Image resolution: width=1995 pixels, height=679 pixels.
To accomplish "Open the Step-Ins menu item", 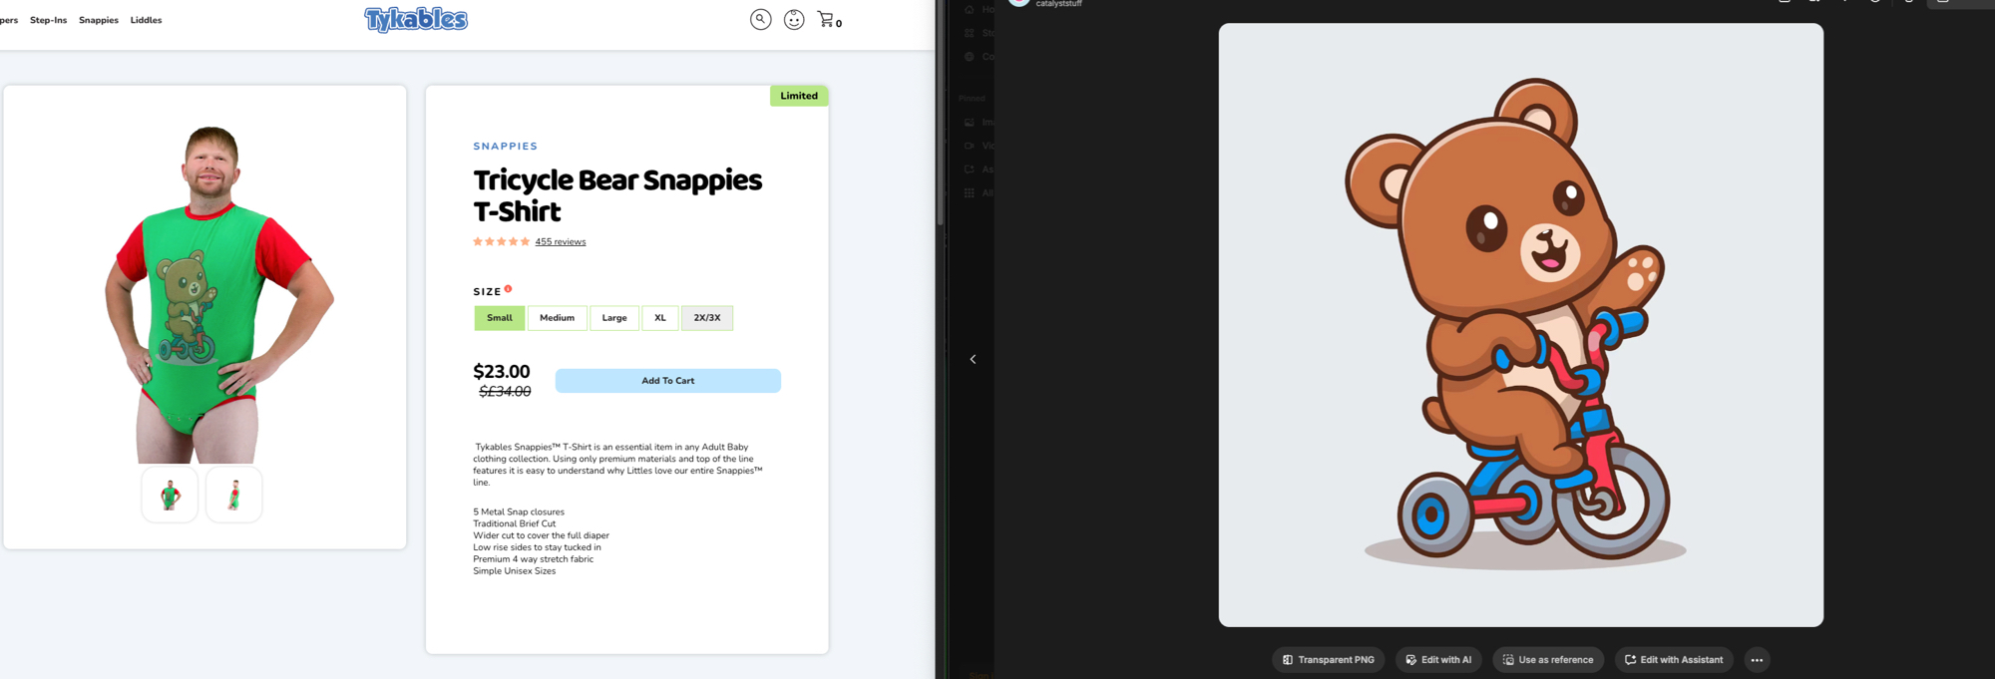I will [48, 20].
